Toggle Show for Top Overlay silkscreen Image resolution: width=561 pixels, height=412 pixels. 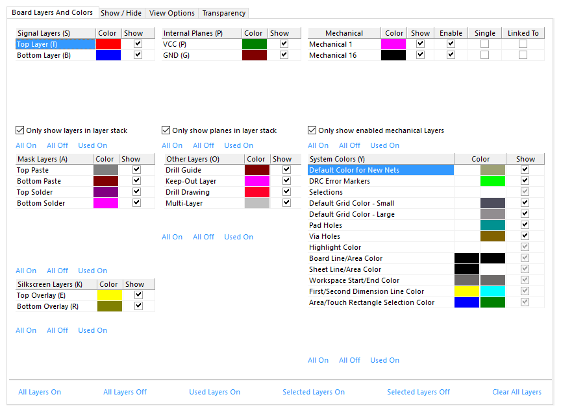click(x=139, y=295)
